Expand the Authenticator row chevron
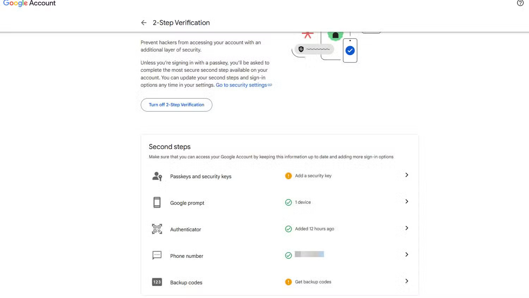This screenshot has height=298, width=529. (407, 228)
